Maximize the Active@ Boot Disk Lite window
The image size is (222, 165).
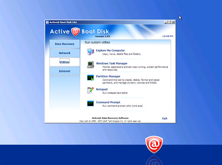pyautogui.click(x=169, y=22)
